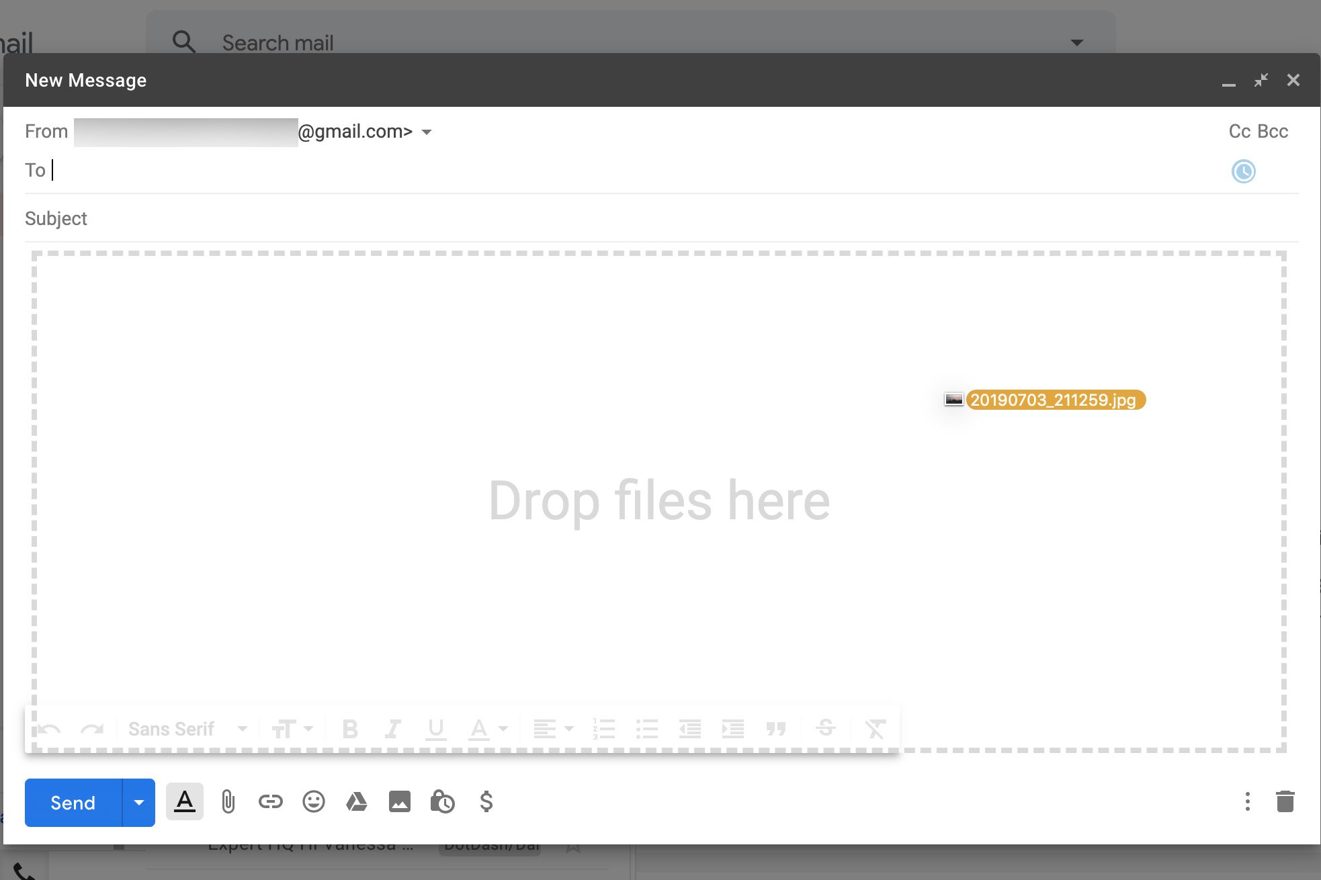The image size is (1321, 880).
Task: Click the Send button
Action: [x=73, y=802]
